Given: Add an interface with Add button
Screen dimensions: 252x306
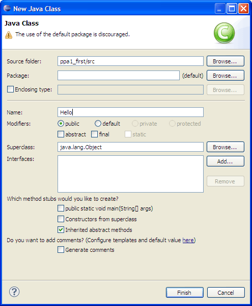Looking at the screenshot, I should point(226,161).
